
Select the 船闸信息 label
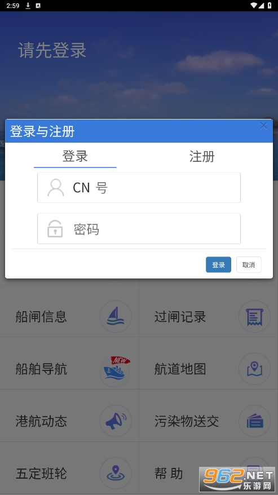click(x=41, y=317)
